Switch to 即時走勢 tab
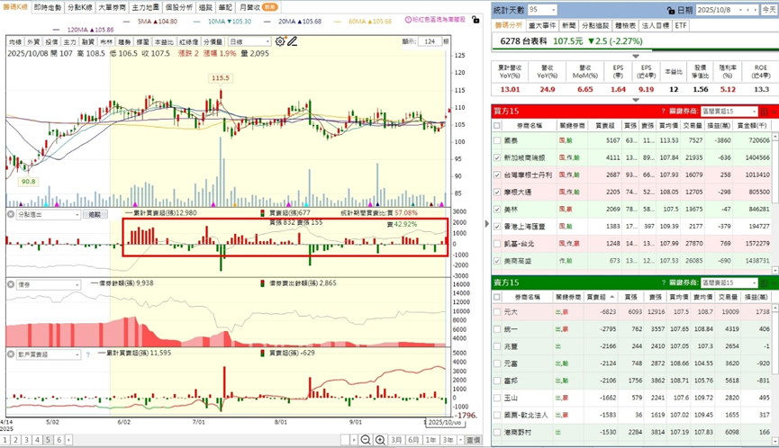Viewport: 779px width, 448px height. coord(48,7)
